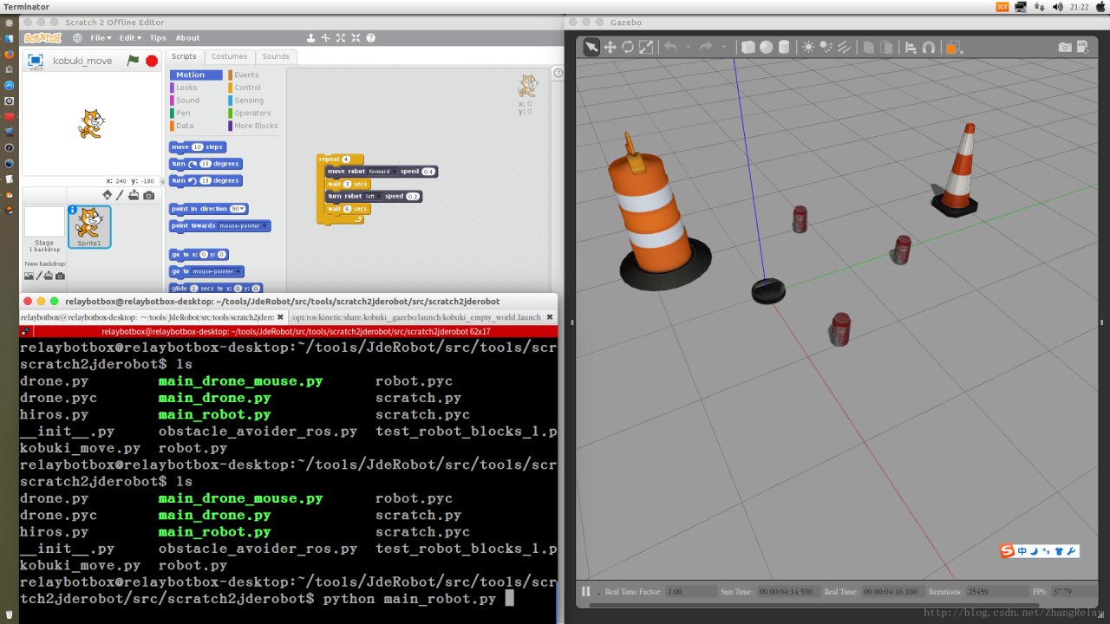Select the Control block category

pyautogui.click(x=247, y=88)
